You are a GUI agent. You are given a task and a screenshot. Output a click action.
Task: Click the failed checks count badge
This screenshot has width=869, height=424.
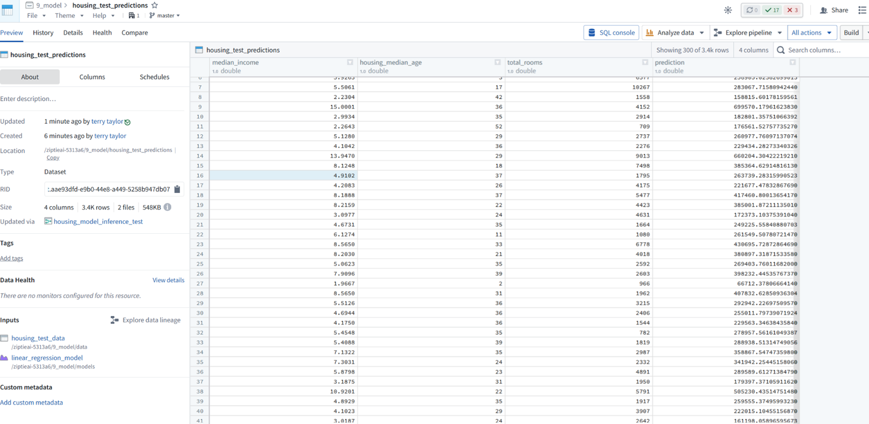793,10
